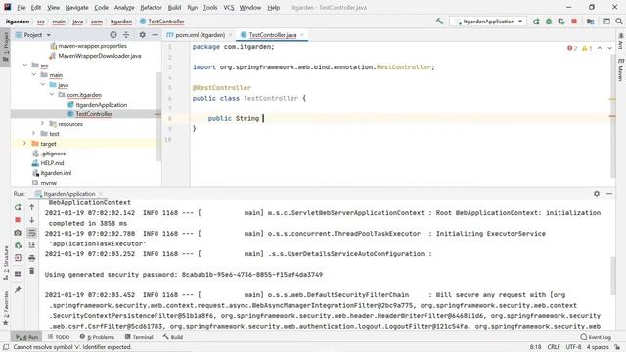The width and height of the screenshot is (626, 352).
Task: Click the Rerun icon in Run panel
Action: [x=18, y=207]
